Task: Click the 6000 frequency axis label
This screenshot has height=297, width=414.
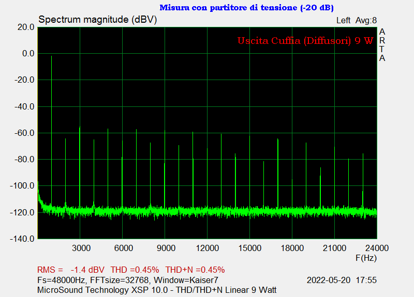Action: pyautogui.click(x=124, y=248)
